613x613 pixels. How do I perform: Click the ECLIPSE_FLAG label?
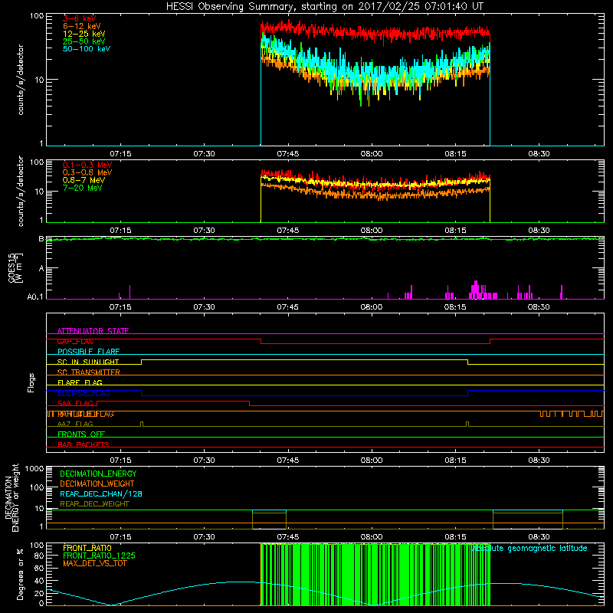point(84,393)
